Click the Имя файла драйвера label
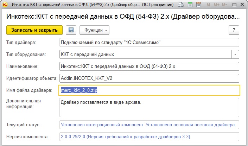 (x=29, y=90)
